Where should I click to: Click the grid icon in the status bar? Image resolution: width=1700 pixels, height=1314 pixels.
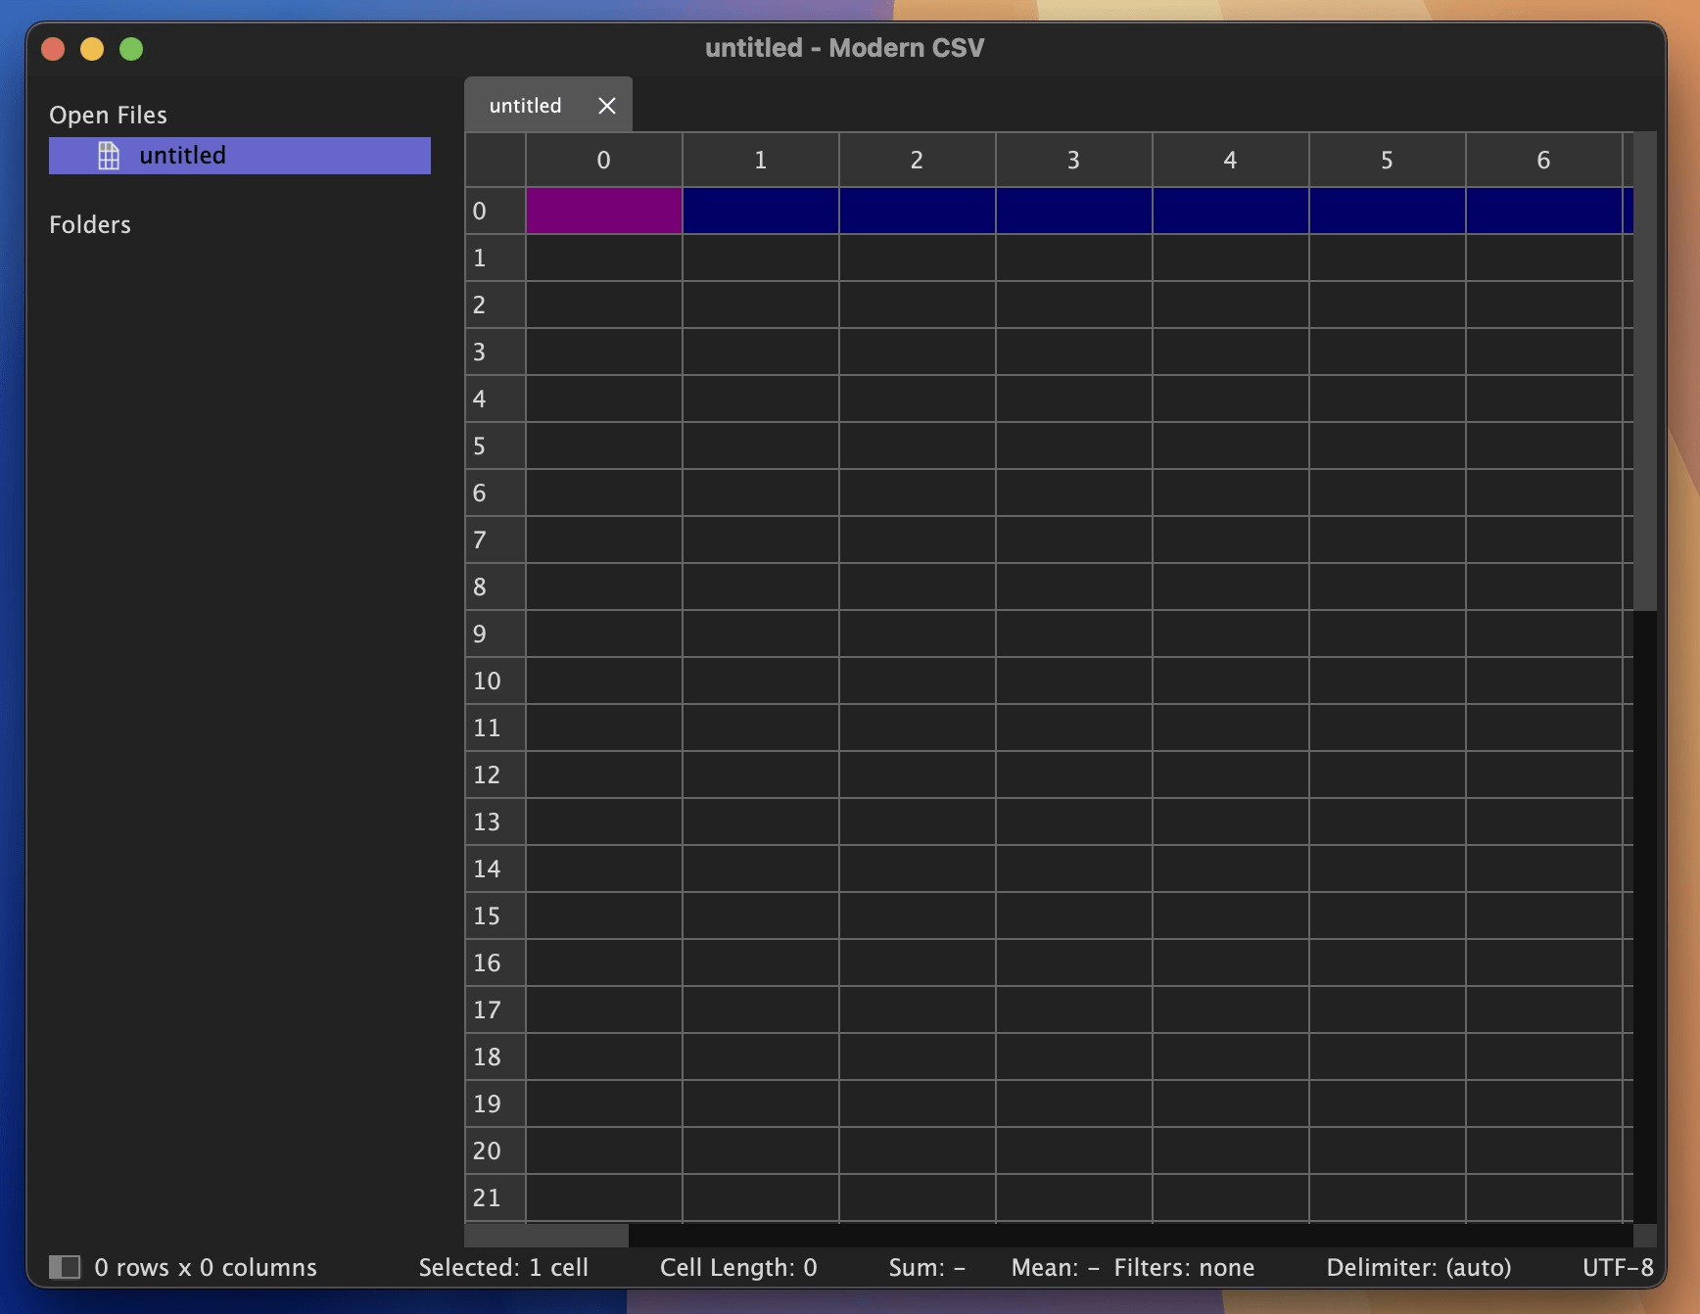click(x=66, y=1267)
